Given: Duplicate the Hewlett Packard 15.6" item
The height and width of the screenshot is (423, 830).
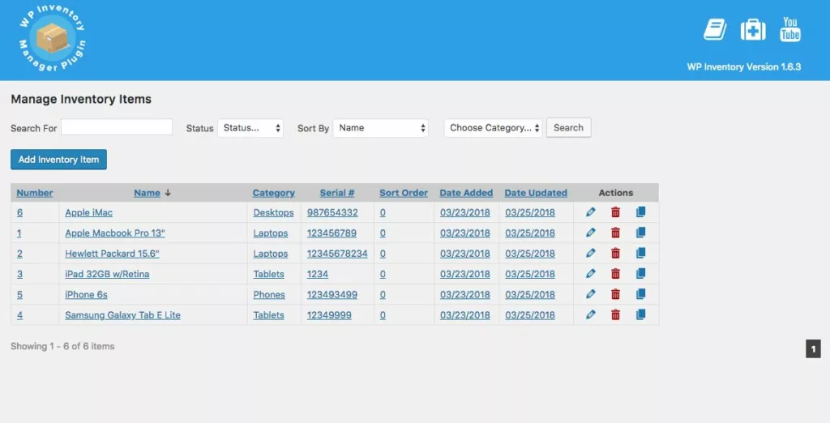Looking at the screenshot, I should [640, 254].
